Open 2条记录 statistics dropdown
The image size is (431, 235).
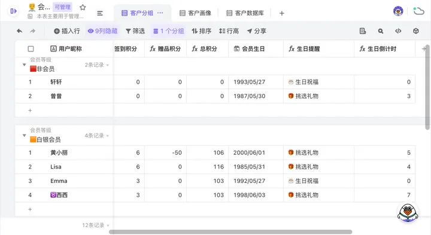pyautogui.click(x=97, y=65)
